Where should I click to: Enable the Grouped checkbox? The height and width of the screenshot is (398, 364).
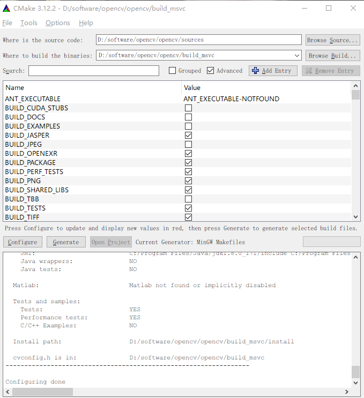(x=172, y=71)
